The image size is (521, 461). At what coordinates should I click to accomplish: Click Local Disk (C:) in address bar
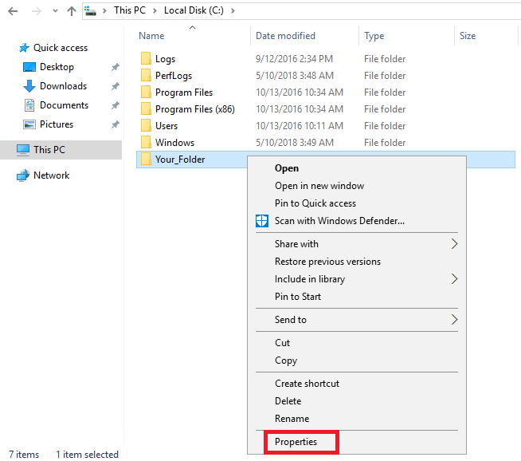(x=194, y=10)
